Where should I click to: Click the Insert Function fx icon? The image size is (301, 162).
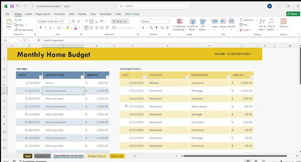coord(39,40)
